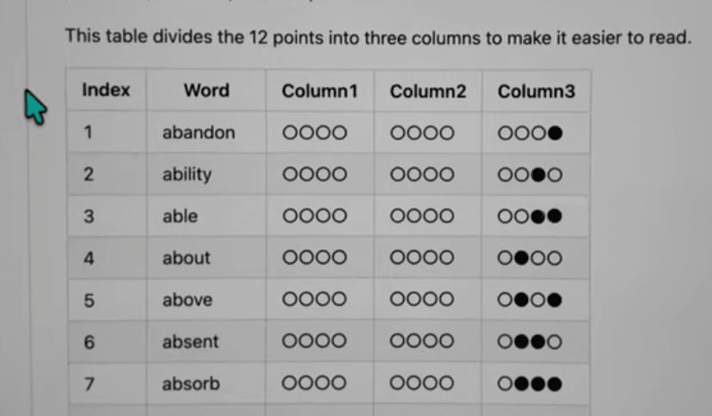
Task: Click the word "absorb" in the table
Action: (191, 383)
